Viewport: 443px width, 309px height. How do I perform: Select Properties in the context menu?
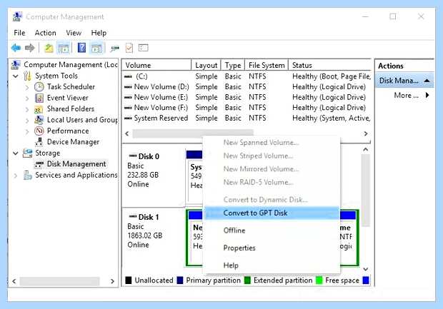[272, 248]
